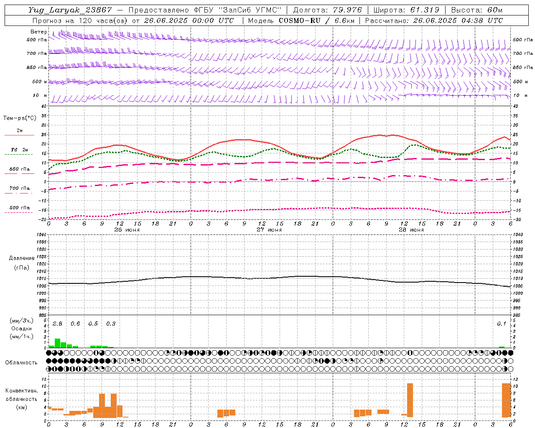The width and height of the screenshot is (535, 428).
Task: Click the 700 гПа temperature legend label
Action: [x=20, y=188]
